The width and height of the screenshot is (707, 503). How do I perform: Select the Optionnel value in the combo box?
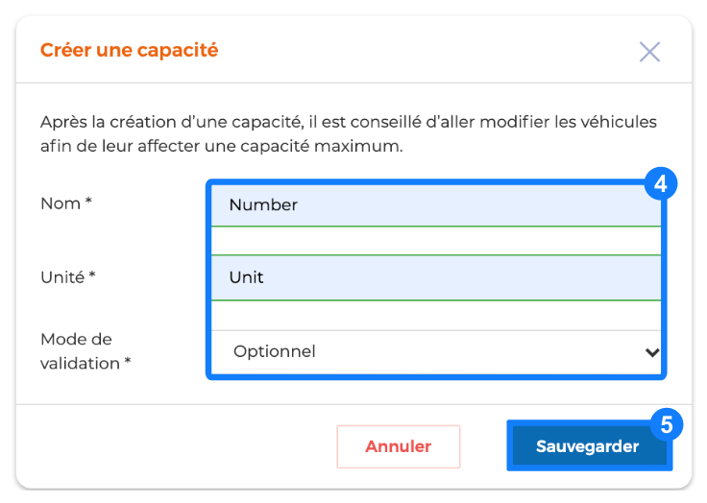[274, 351]
